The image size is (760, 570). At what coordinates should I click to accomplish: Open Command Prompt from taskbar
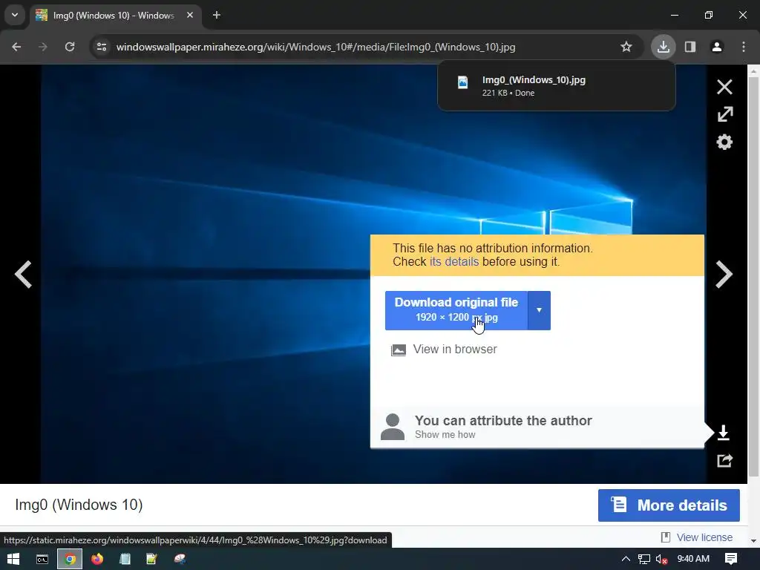click(42, 559)
